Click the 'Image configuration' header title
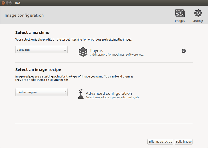 click(x=24, y=15)
